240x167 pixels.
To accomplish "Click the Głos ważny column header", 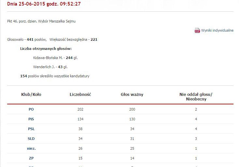I will pos(132,95).
